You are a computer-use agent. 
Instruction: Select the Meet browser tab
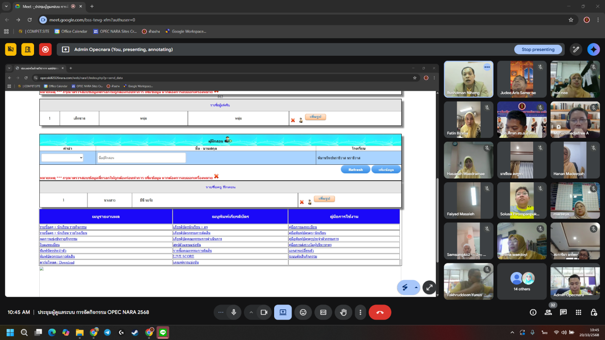click(45, 7)
